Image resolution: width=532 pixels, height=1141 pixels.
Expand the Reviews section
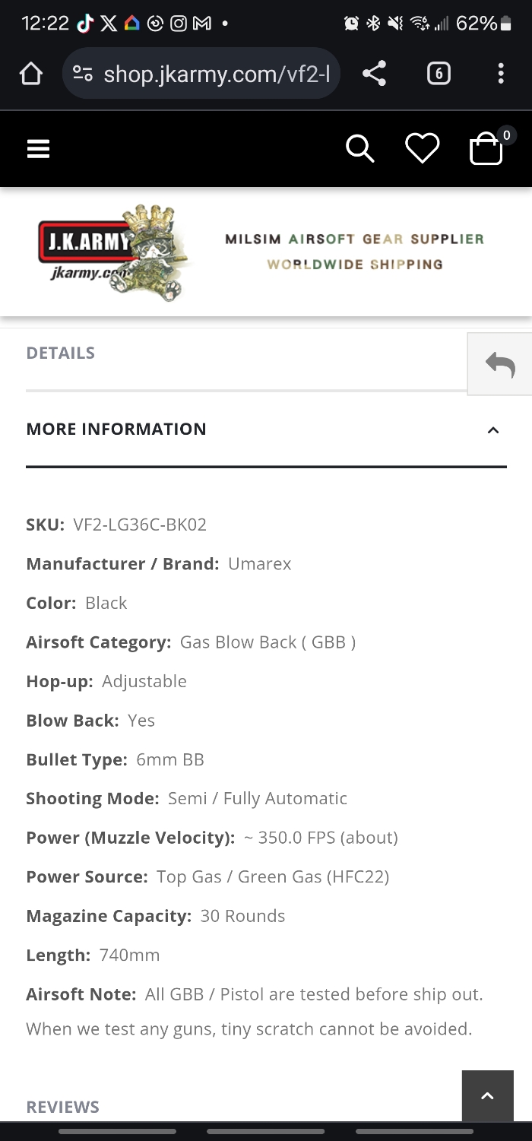pyautogui.click(x=63, y=1107)
